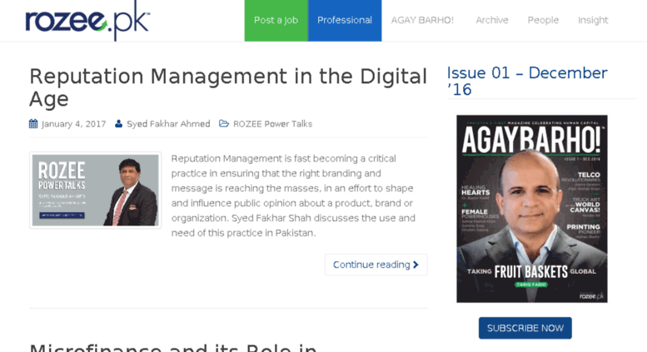Click the author person icon
Image resolution: width=647 pixels, height=352 pixels.
pos(118,124)
